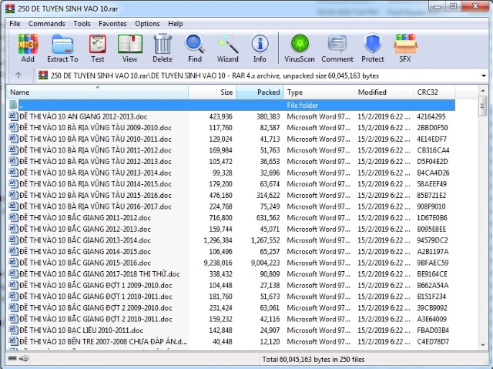Sort by Size column header
The image size is (493, 369).
213,92
